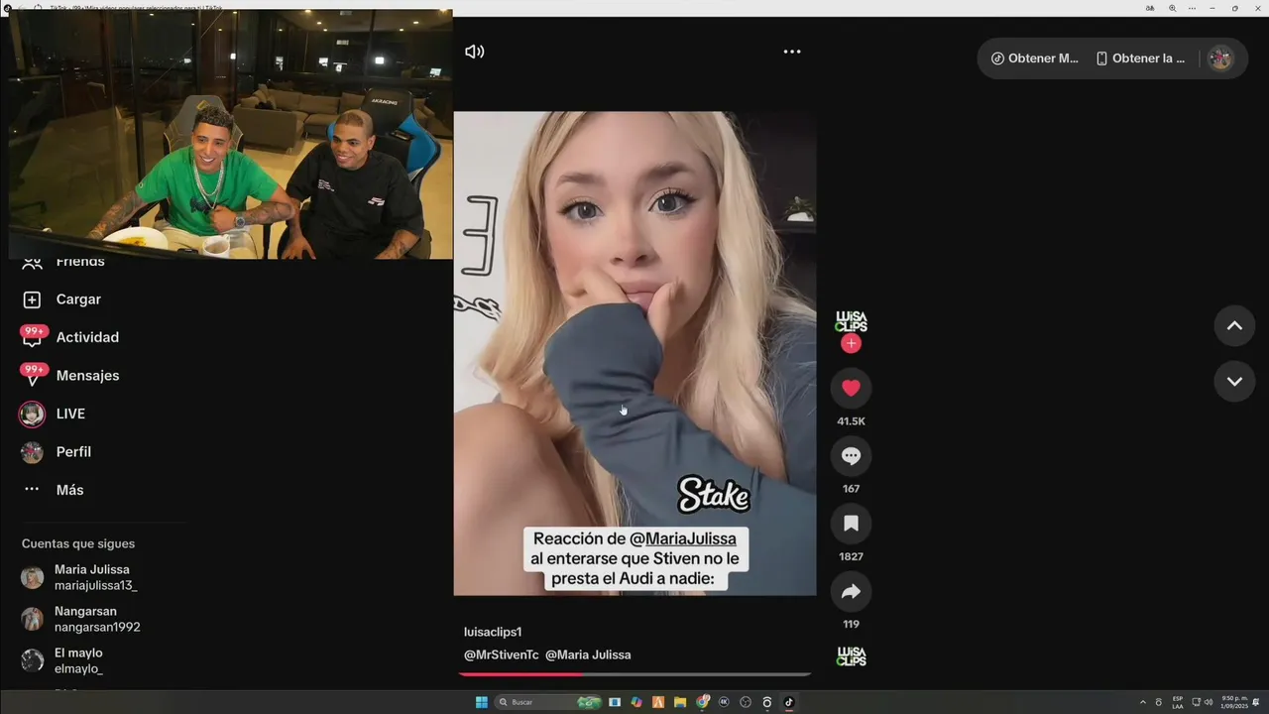Open followed account Nangarsan
This screenshot has width=1269, height=714.
click(97, 619)
